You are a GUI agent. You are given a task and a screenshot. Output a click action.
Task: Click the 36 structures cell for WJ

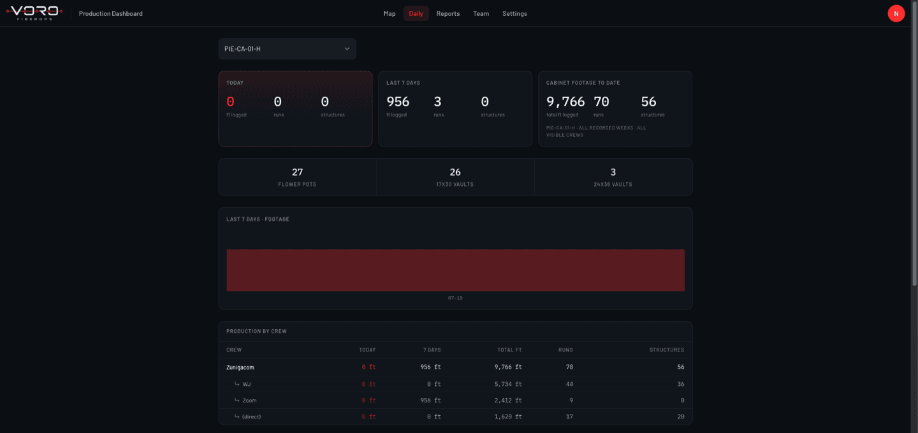click(681, 384)
